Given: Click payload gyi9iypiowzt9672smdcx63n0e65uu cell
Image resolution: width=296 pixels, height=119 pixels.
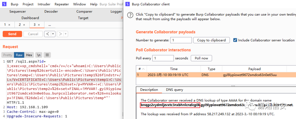Looking at the screenshot, I should point(250,75).
